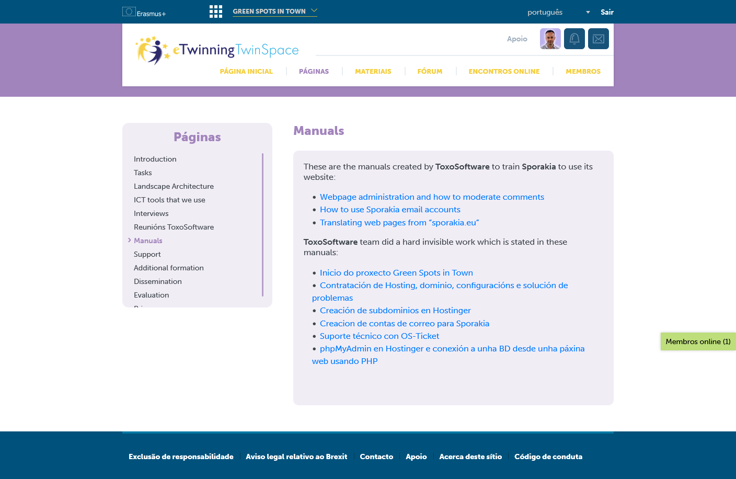
Task: Select Interviews page in sidebar
Action: click(151, 213)
